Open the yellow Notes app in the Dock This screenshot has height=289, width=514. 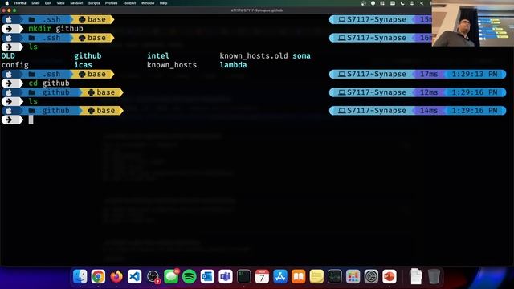pos(316,276)
